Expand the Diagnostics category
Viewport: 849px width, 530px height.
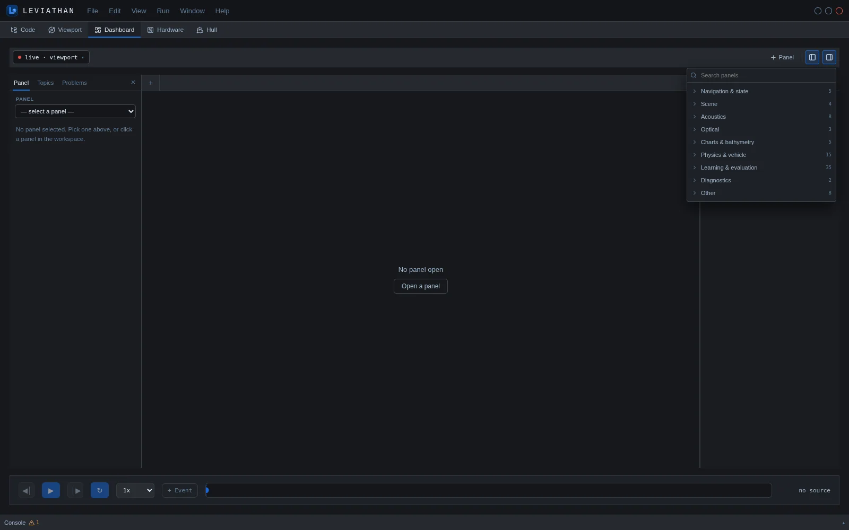click(761, 180)
